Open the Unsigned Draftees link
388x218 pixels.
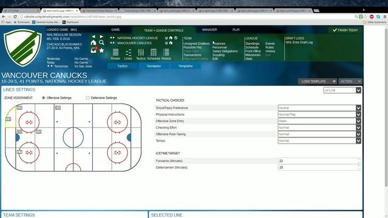pos(196,44)
